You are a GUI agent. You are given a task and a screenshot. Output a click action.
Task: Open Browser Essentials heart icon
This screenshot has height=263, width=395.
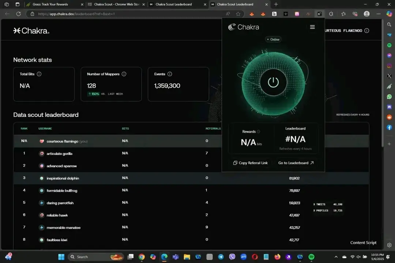(x=355, y=14)
